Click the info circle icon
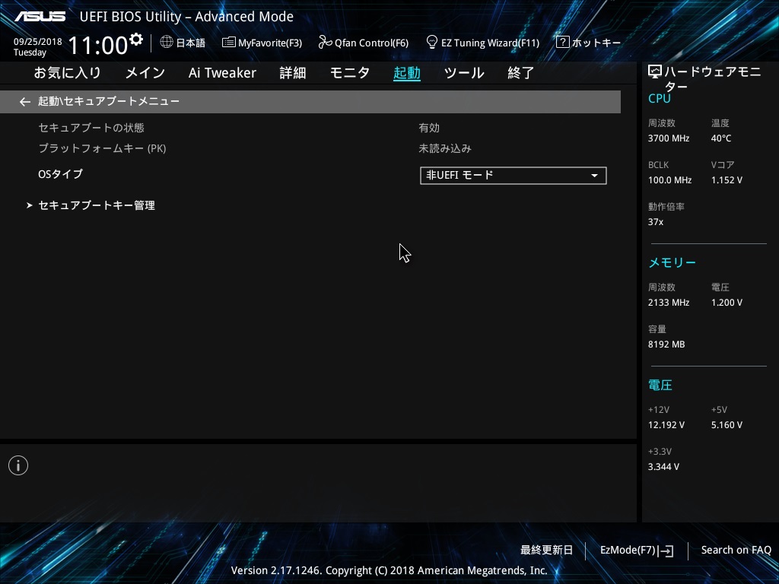779x584 pixels. (18, 465)
